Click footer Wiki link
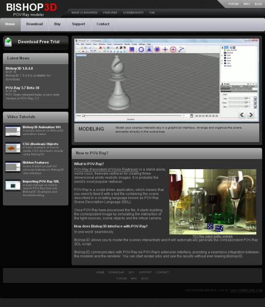 pos(134,279)
